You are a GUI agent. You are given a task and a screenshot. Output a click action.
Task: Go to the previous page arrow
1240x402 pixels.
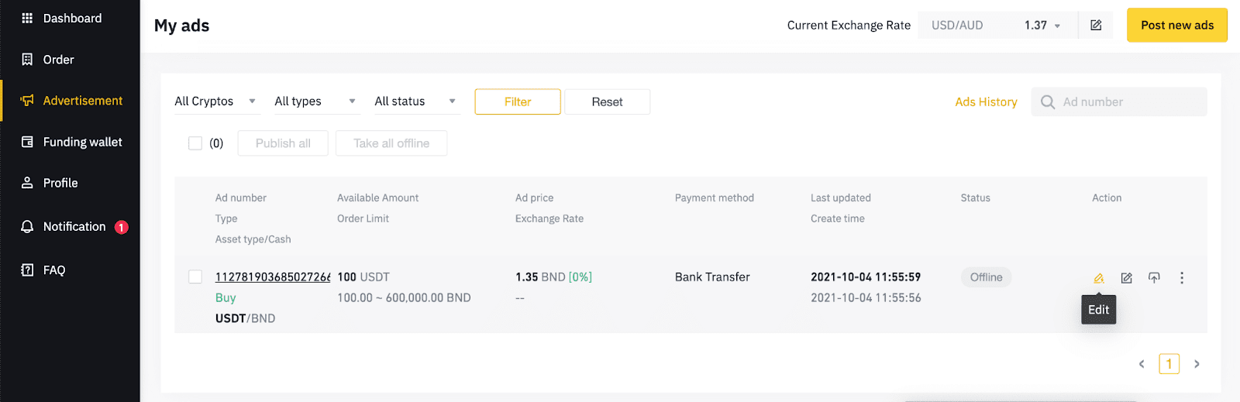[x=1142, y=364]
